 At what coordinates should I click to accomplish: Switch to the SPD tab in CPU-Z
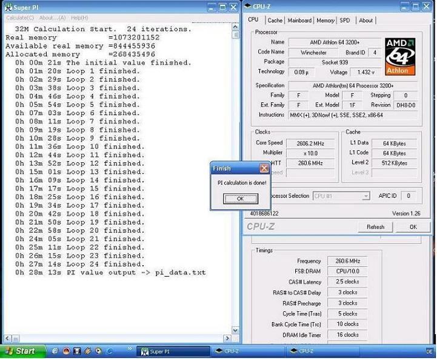[x=345, y=21]
